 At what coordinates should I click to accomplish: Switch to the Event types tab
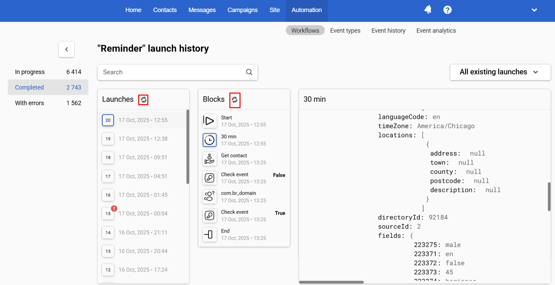click(x=345, y=30)
